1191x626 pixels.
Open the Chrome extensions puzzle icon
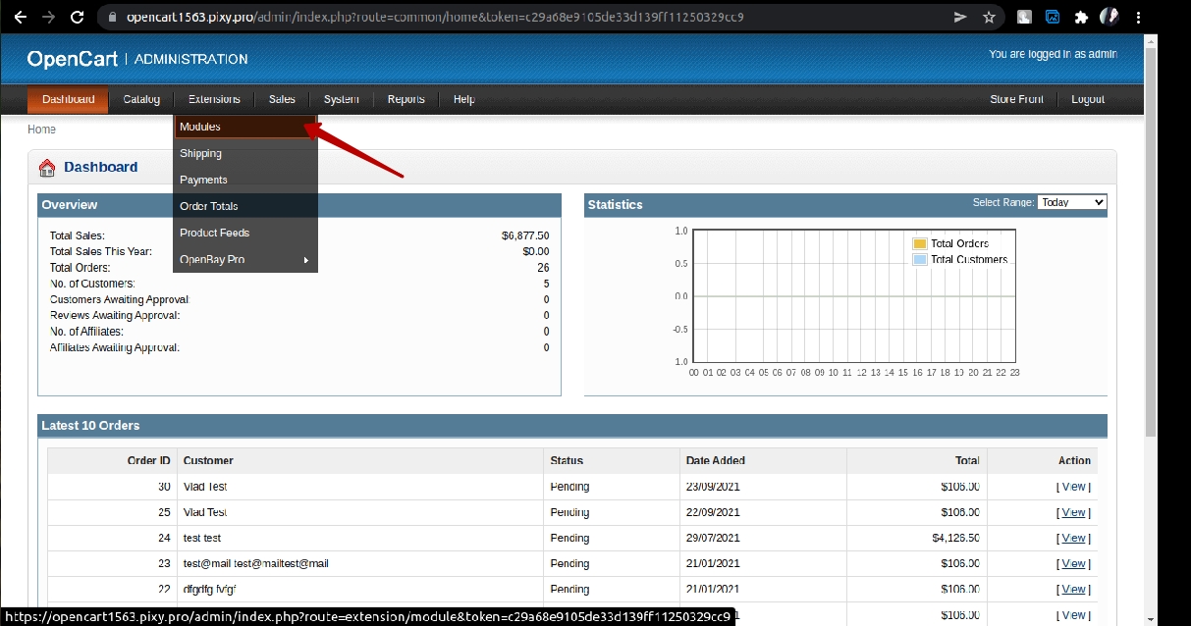tap(1081, 17)
